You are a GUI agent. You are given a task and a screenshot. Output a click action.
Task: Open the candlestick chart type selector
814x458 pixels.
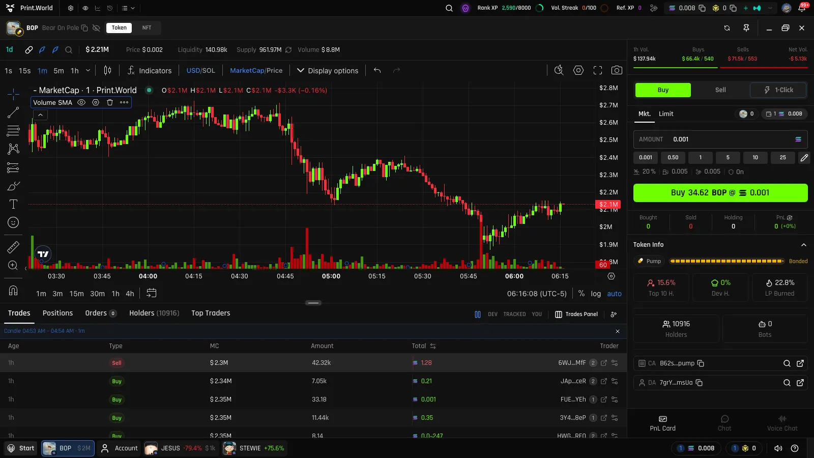107,70
